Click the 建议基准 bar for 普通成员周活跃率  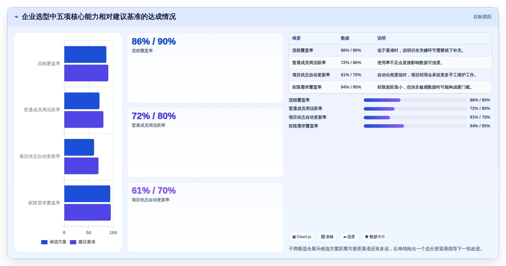[x=84, y=119]
